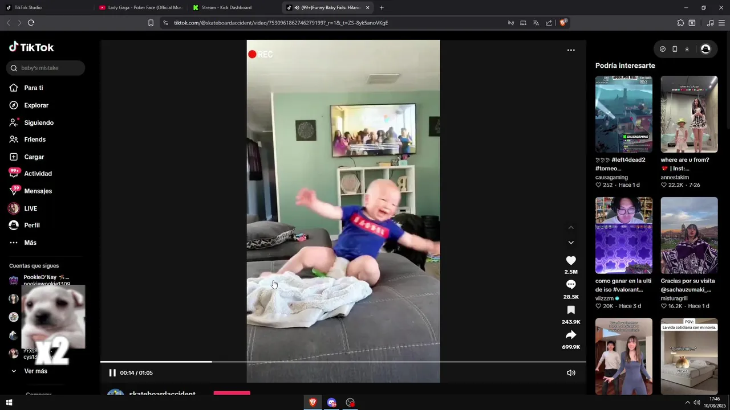Open the Más menu
Image resolution: width=730 pixels, height=410 pixels.
tap(30, 243)
